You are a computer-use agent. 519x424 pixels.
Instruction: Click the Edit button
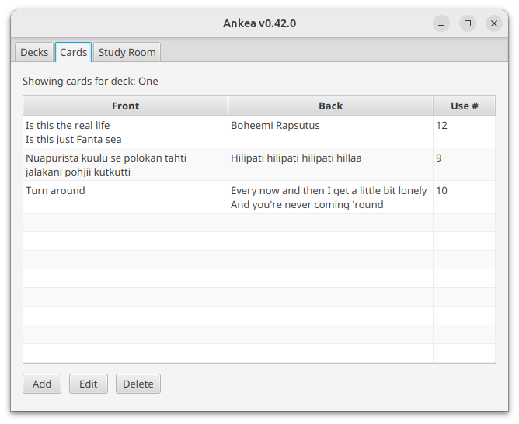tap(89, 384)
